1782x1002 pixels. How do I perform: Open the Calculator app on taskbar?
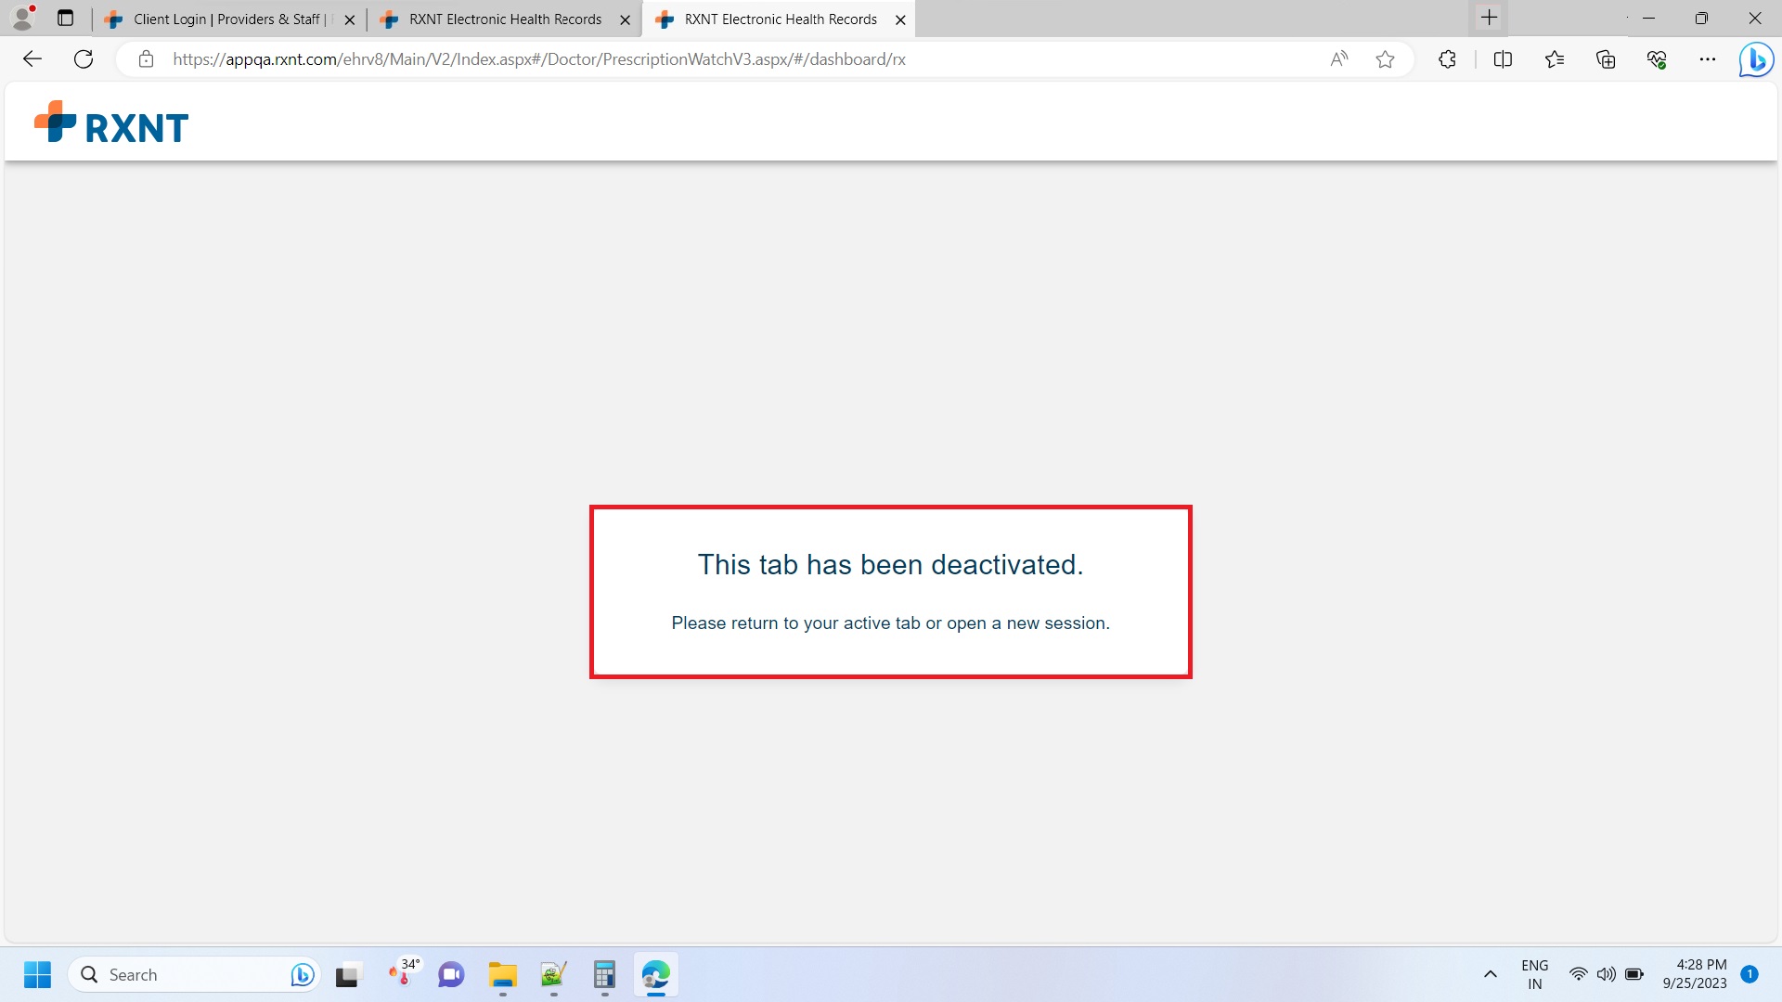[604, 975]
